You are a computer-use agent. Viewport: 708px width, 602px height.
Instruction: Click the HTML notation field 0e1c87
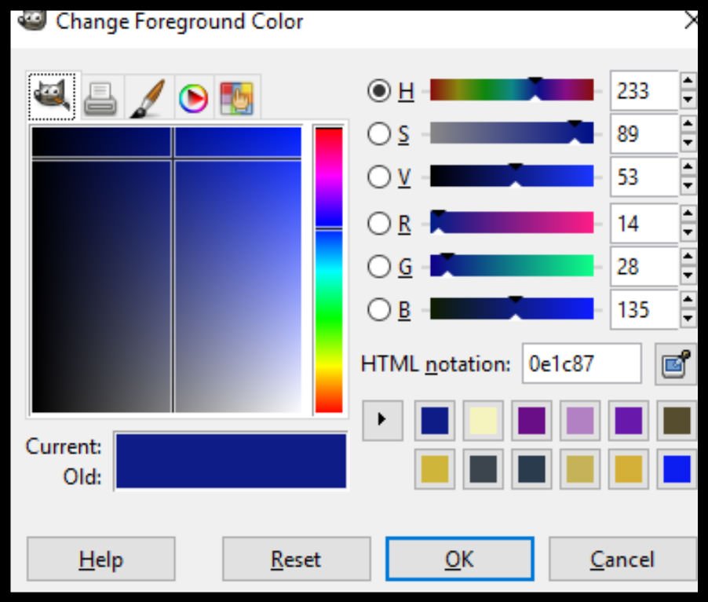[582, 364]
